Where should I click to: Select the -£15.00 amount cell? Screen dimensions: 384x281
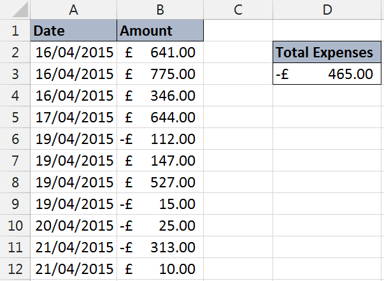coord(160,204)
